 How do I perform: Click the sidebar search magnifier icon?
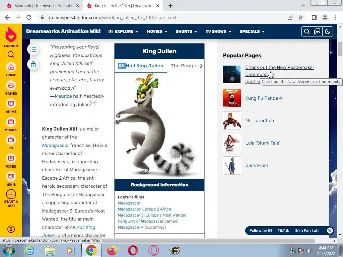point(11,55)
